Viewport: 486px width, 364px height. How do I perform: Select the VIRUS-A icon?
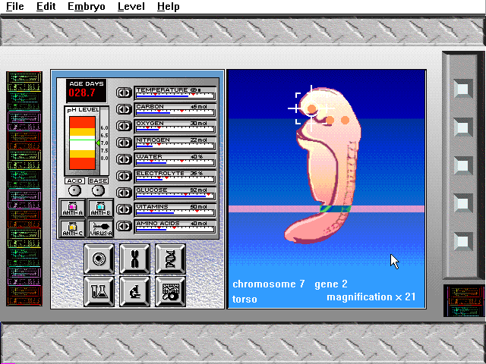click(x=100, y=228)
